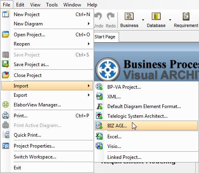199x173 pixels.
Task: Click the XML import icon
Action: (99, 96)
